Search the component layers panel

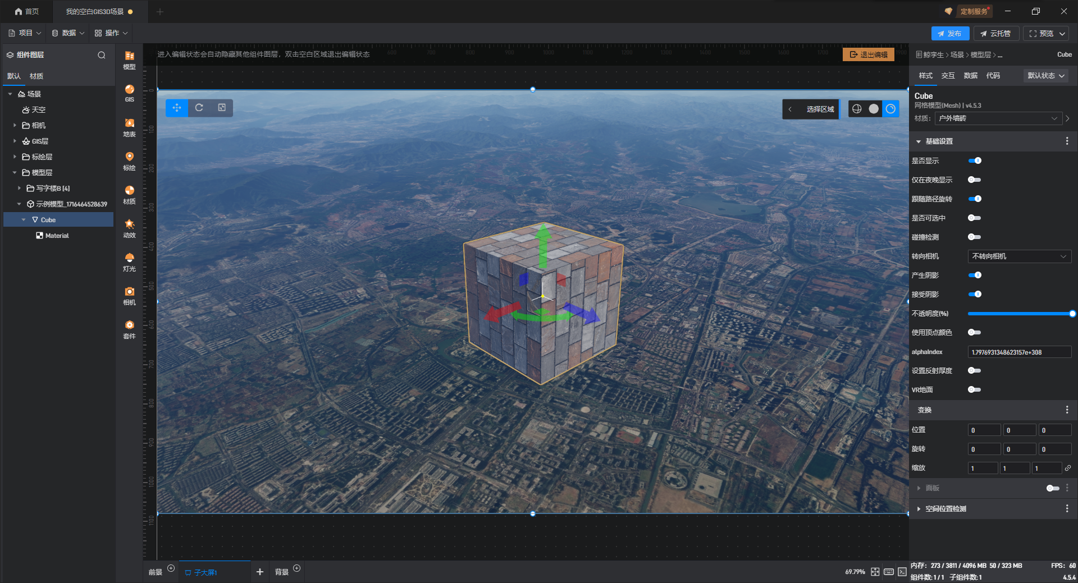click(x=102, y=55)
